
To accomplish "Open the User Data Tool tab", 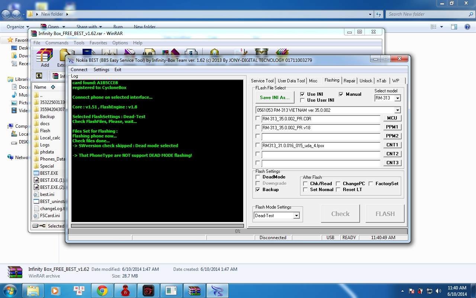I will (x=291, y=81).
